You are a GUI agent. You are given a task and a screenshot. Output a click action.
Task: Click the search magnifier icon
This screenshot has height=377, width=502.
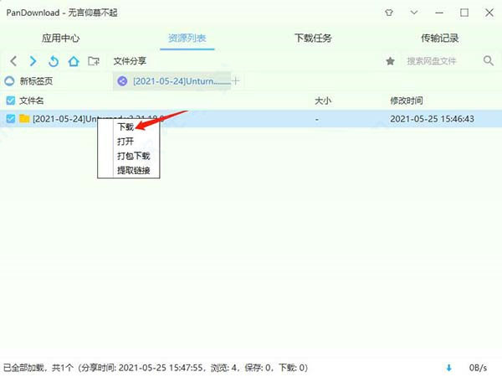[x=489, y=60]
